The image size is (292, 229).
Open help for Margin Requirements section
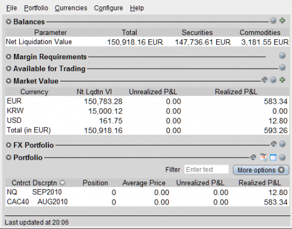(282, 56)
